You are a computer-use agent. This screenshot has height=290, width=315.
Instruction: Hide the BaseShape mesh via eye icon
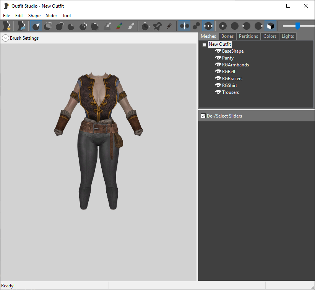click(218, 51)
